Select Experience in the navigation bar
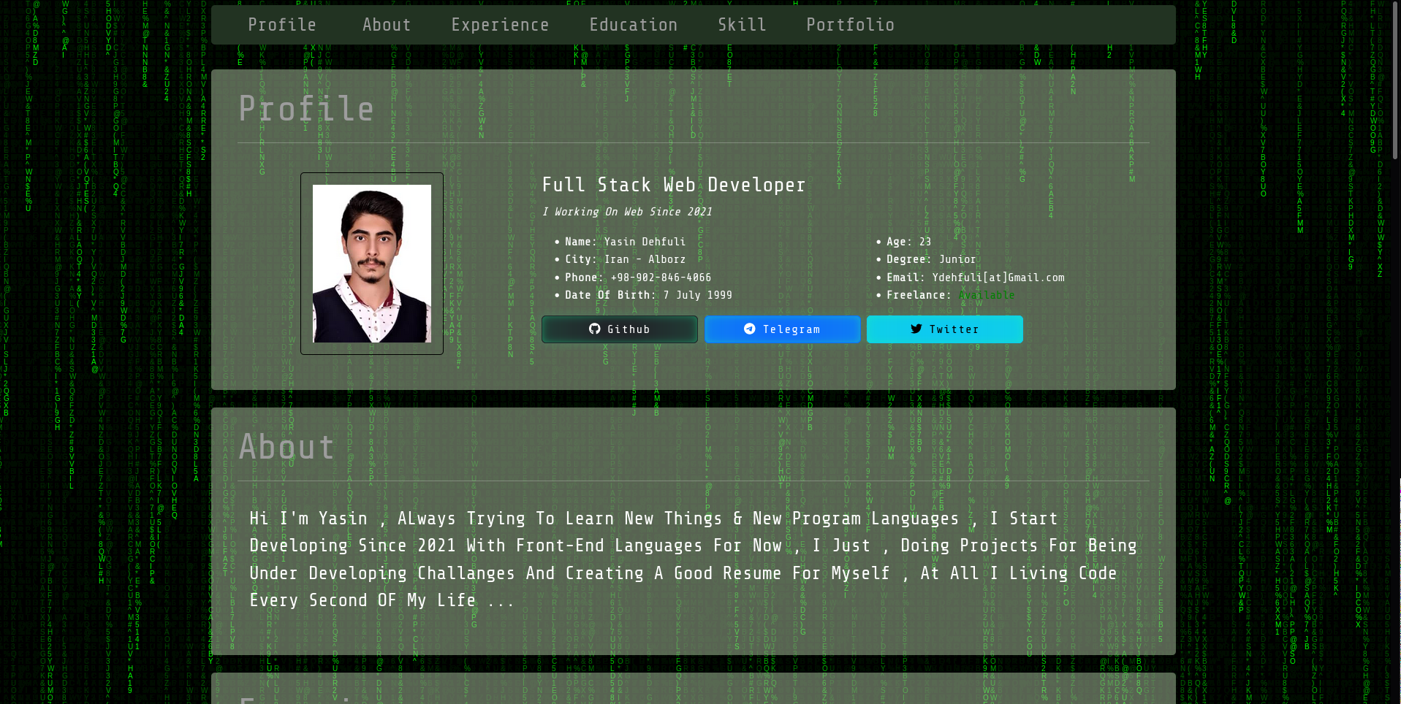1401x704 pixels. (500, 25)
